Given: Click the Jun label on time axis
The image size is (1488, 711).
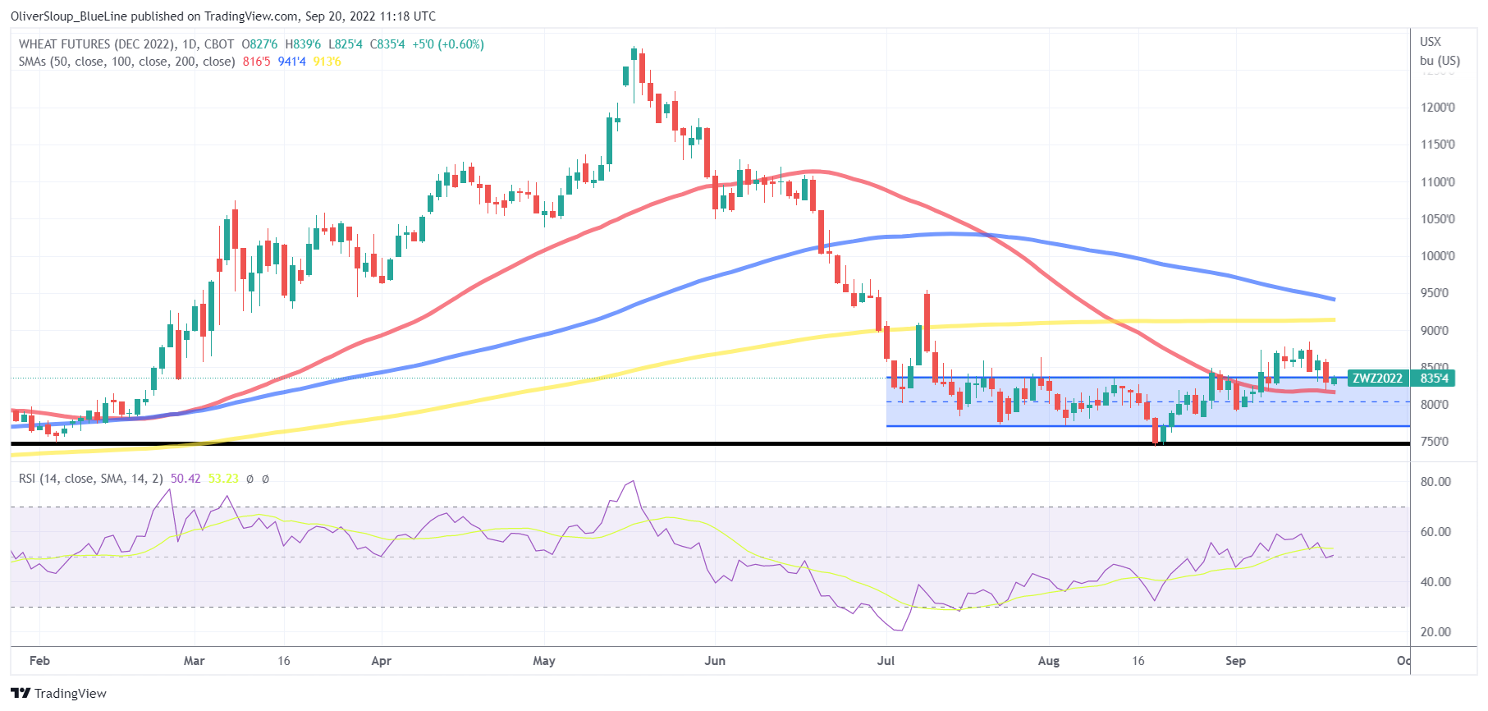Looking at the screenshot, I should [715, 661].
